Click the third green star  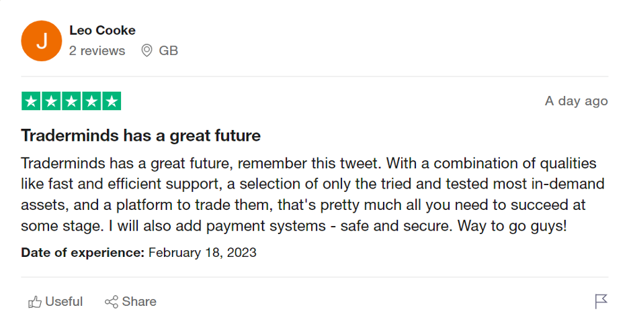[x=71, y=101]
